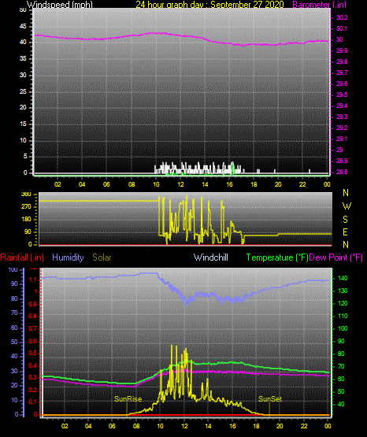367x437 pixels.
Task: Select the Solar legend label
Action: coord(102,257)
